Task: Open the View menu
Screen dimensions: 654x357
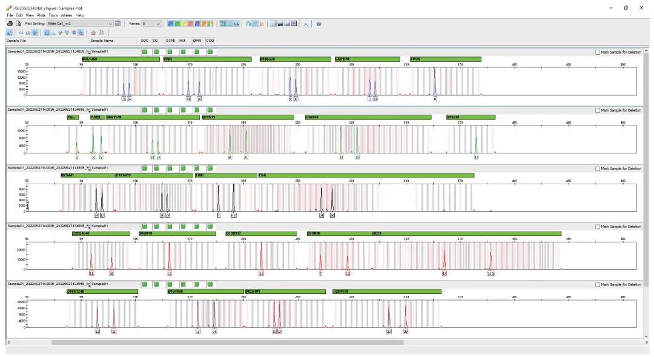Action: coord(30,15)
